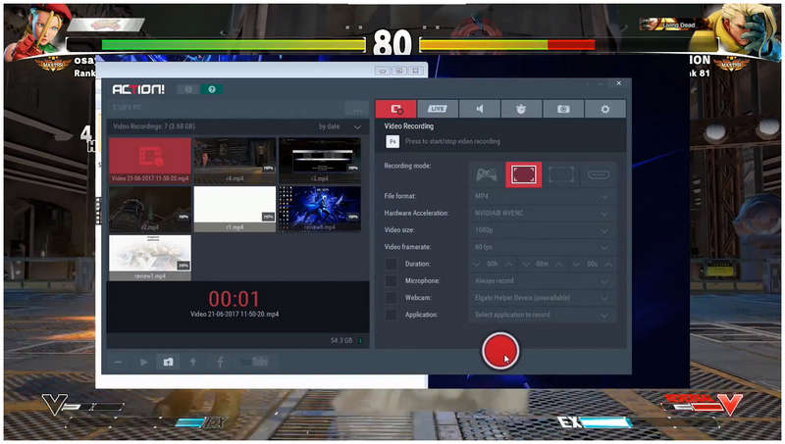Click the Action! logo

[138, 89]
